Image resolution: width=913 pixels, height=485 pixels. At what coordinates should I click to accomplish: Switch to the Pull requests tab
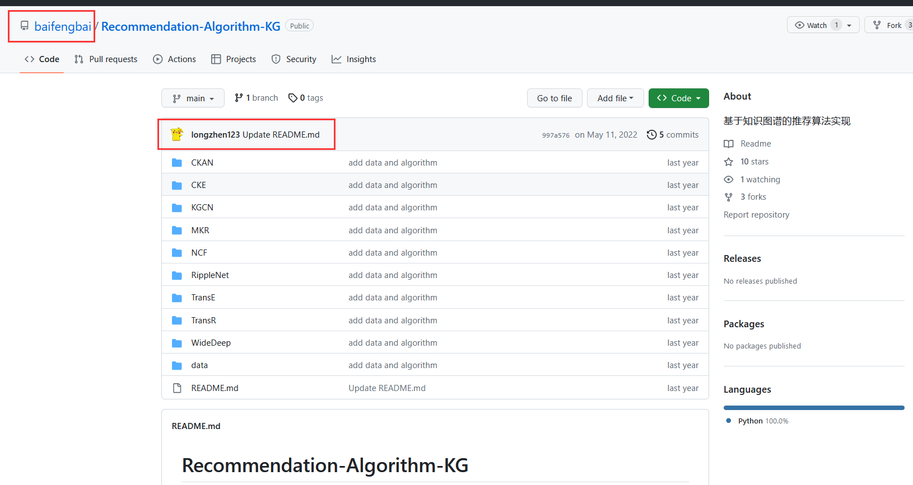click(106, 59)
